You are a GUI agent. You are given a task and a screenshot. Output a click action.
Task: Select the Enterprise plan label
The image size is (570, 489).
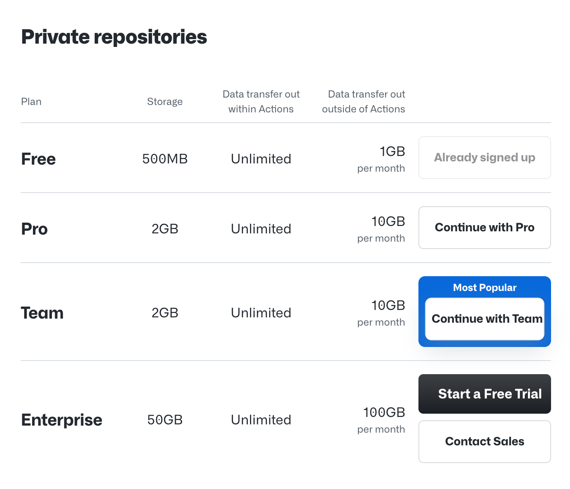coord(62,420)
